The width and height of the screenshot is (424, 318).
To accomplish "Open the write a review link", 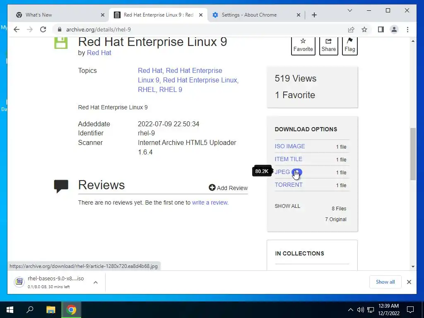I will click(x=210, y=202).
